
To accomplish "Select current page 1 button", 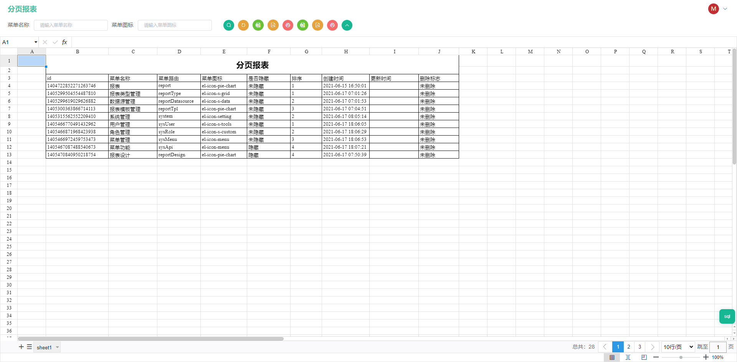I will coord(618,347).
